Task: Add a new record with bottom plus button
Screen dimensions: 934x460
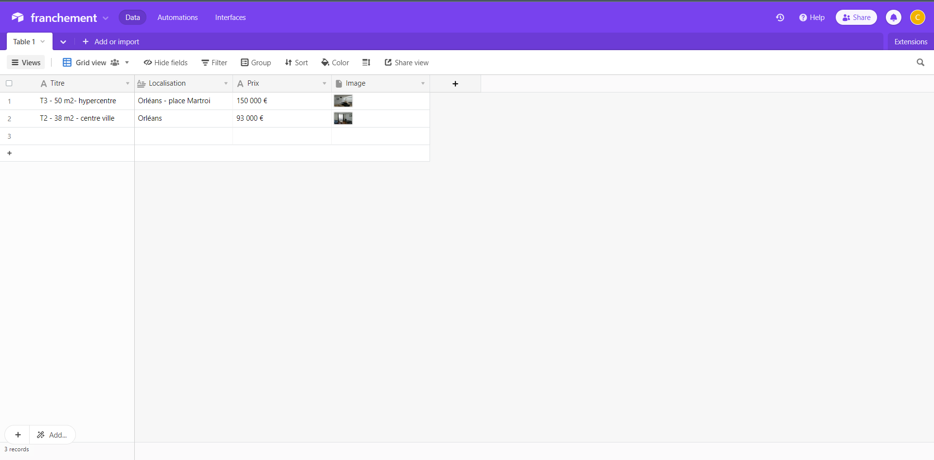Action: [18, 435]
